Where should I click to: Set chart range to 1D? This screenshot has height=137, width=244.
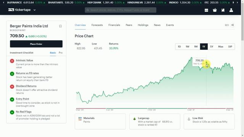point(180,46)
